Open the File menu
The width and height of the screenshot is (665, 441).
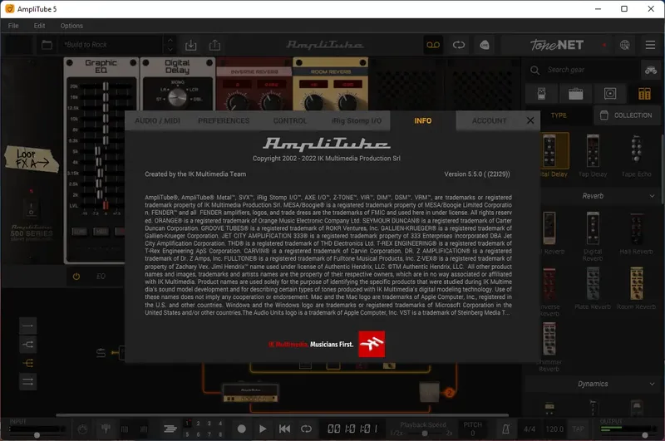(x=13, y=26)
